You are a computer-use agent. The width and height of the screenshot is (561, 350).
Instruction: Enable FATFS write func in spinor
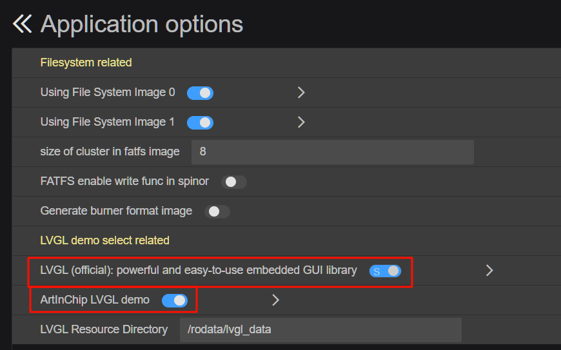(x=234, y=182)
